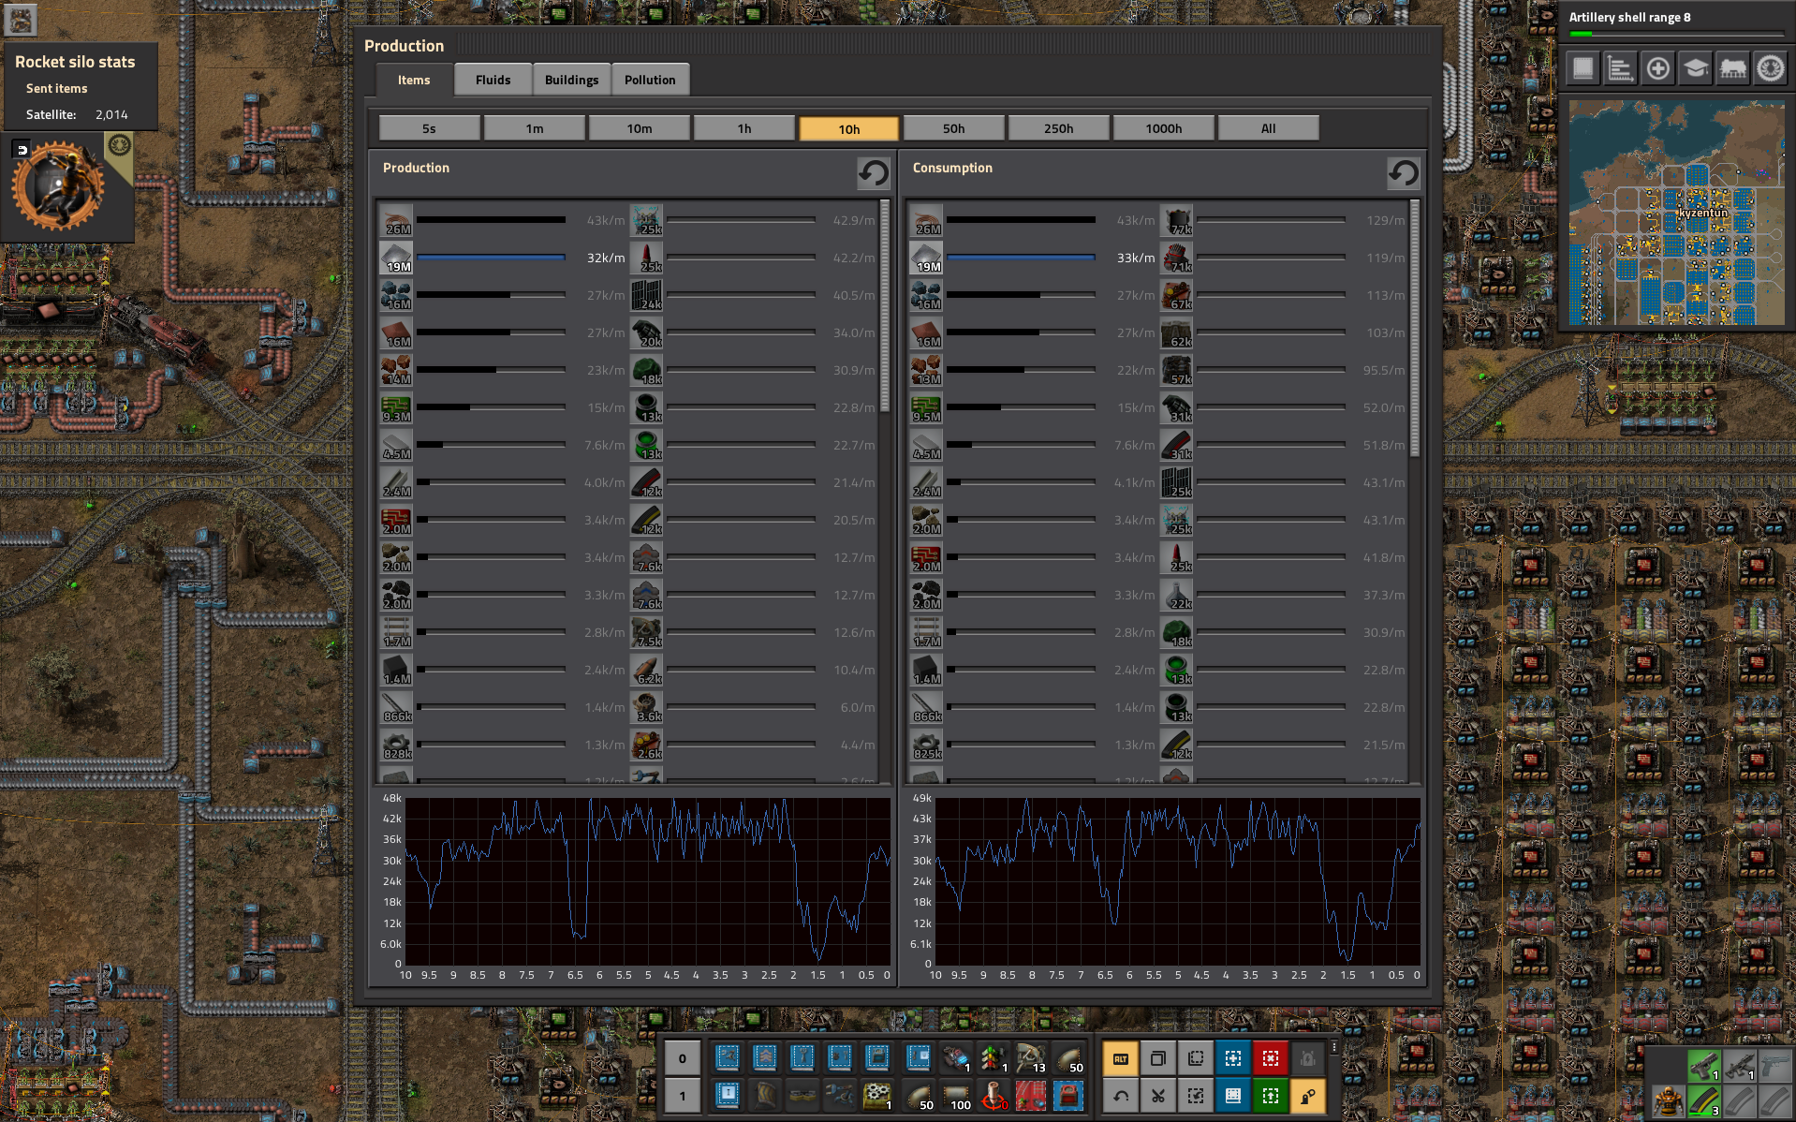Set time range to All
Viewport: 1796px width, 1122px height.
click(x=1268, y=128)
